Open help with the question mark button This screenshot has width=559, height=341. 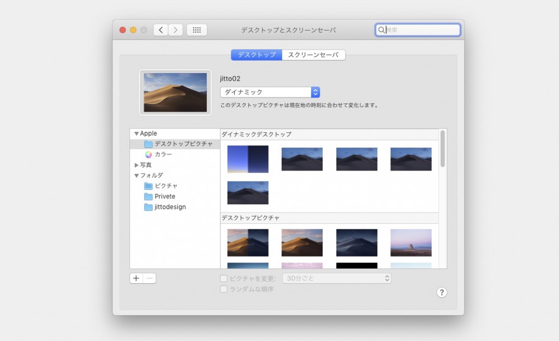pos(442,293)
